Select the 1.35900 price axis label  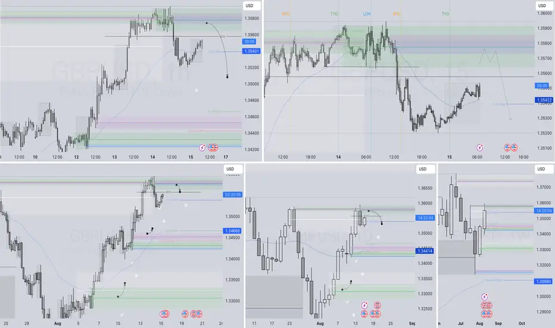point(544,28)
